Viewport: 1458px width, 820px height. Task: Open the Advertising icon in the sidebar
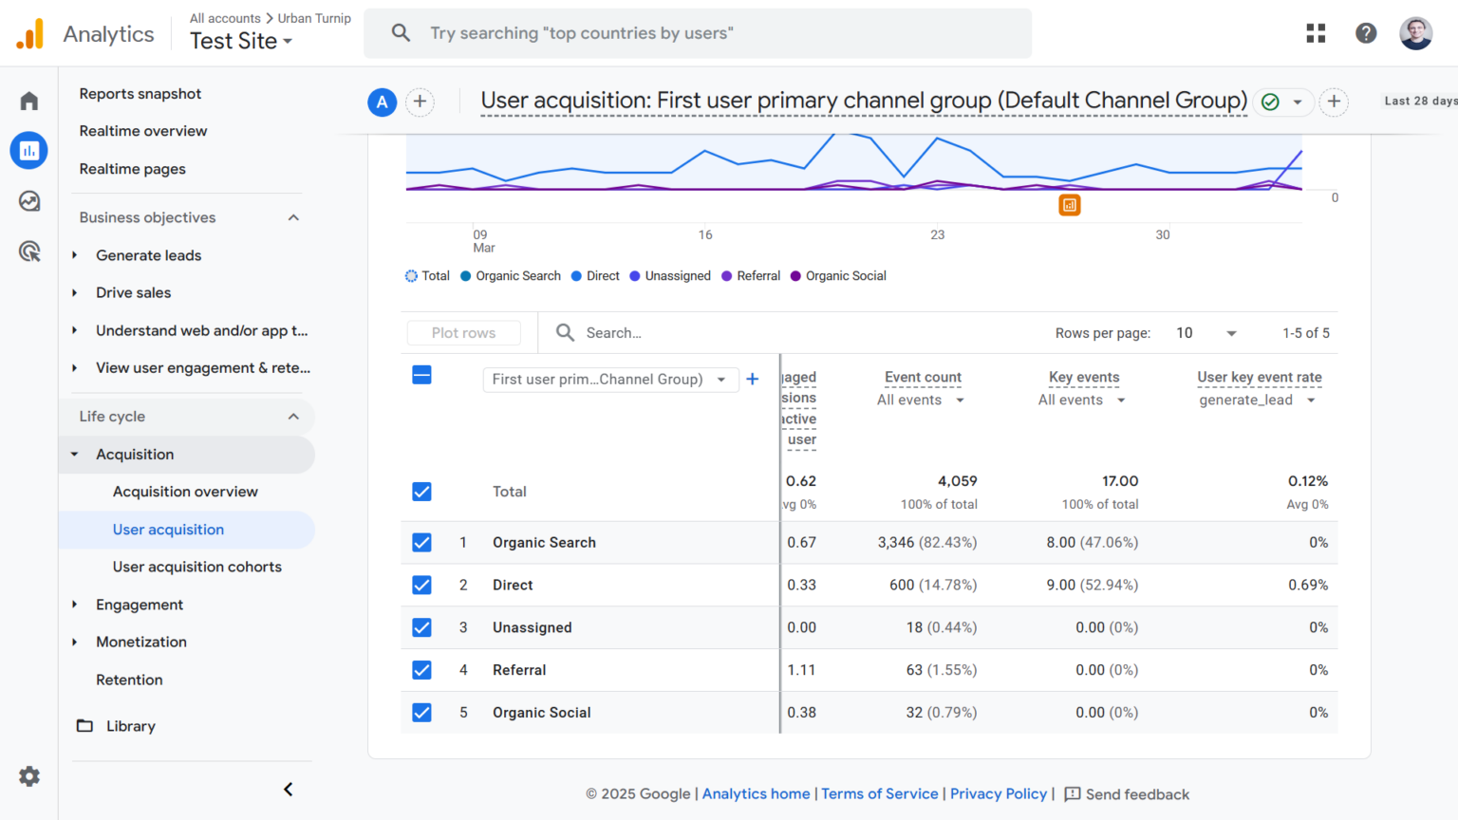pyautogui.click(x=28, y=252)
